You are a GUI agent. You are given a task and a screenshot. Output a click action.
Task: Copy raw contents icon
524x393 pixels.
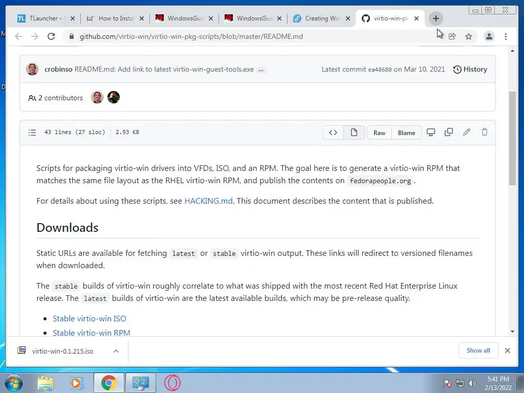(x=448, y=133)
